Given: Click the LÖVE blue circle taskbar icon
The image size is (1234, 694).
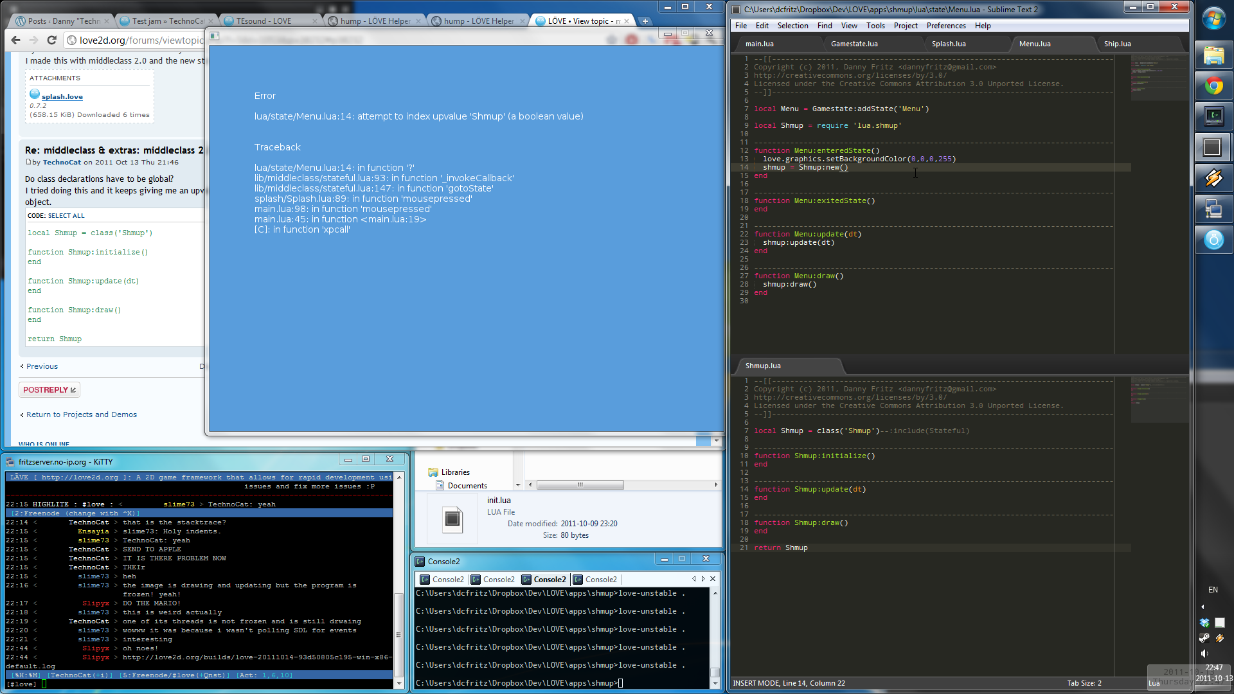Looking at the screenshot, I should (x=1213, y=240).
